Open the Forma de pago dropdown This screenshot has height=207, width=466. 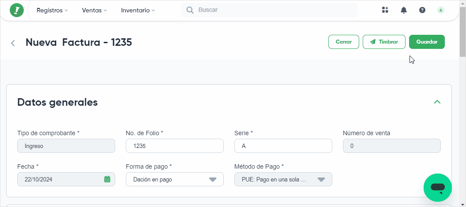pos(175,179)
